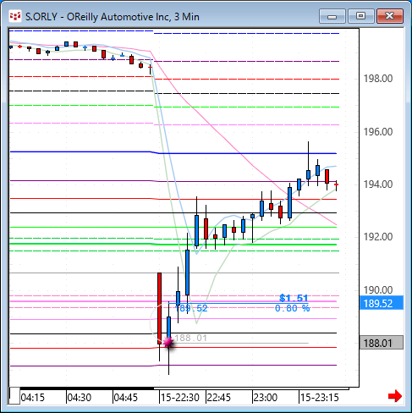Image resolution: width=412 pixels, height=413 pixels.
Task: Click the chart icon in the title bar
Action: [15, 16]
